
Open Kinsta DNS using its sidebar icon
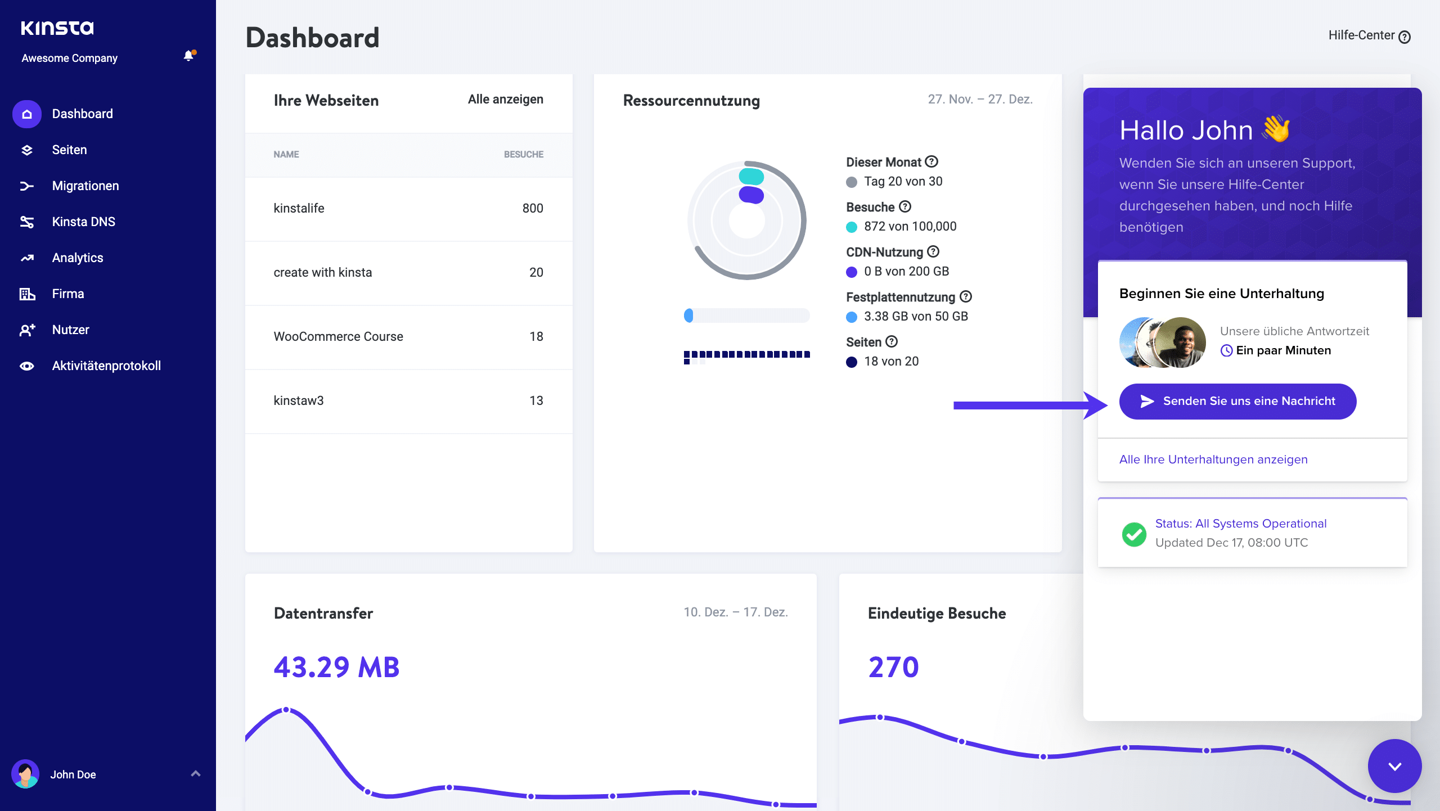coord(26,222)
